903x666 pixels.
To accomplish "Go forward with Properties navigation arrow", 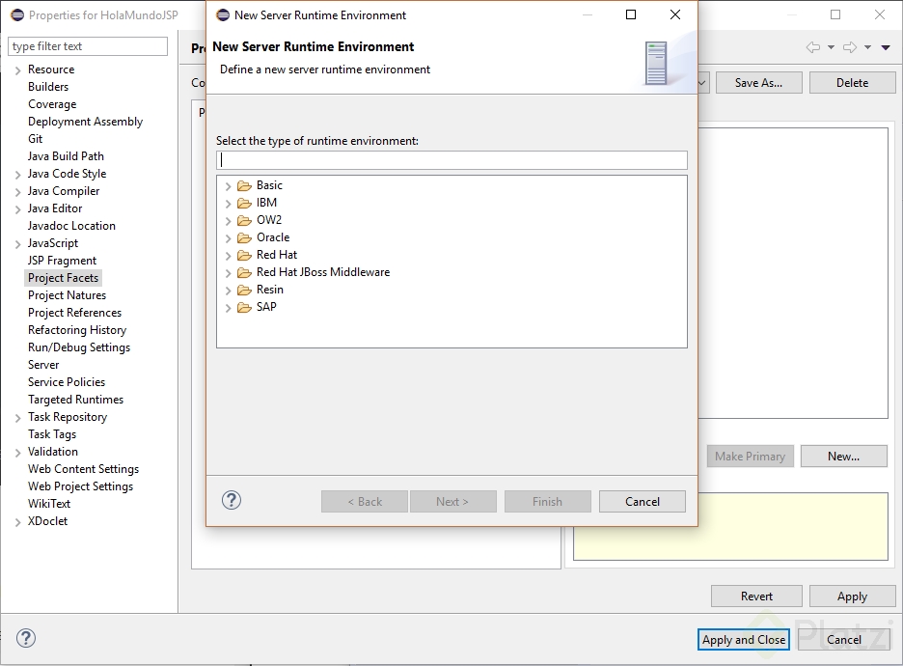I will pyautogui.click(x=850, y=47).
